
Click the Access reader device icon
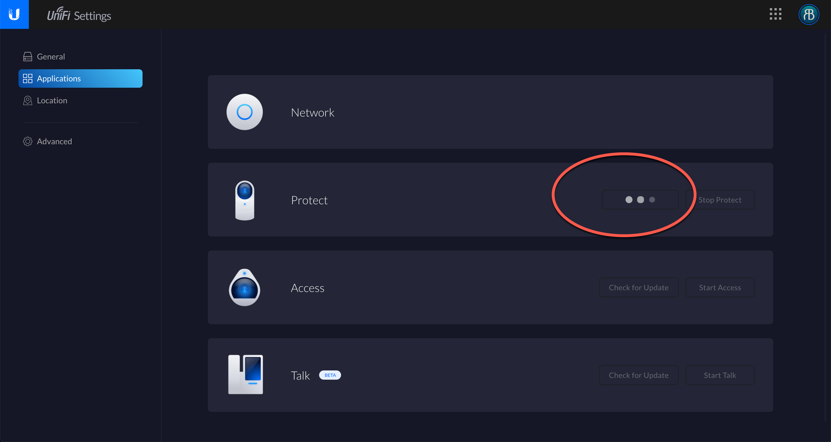(244, 287)
